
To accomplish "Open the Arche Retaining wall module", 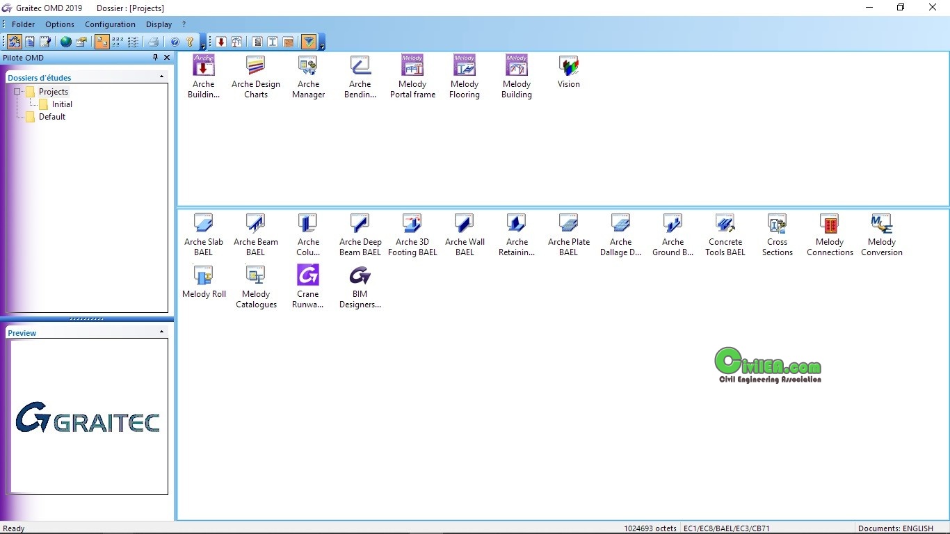I will point(517,234).
